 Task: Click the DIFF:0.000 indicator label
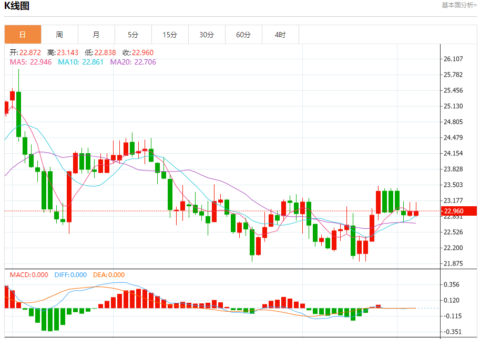tap(71, 275)
